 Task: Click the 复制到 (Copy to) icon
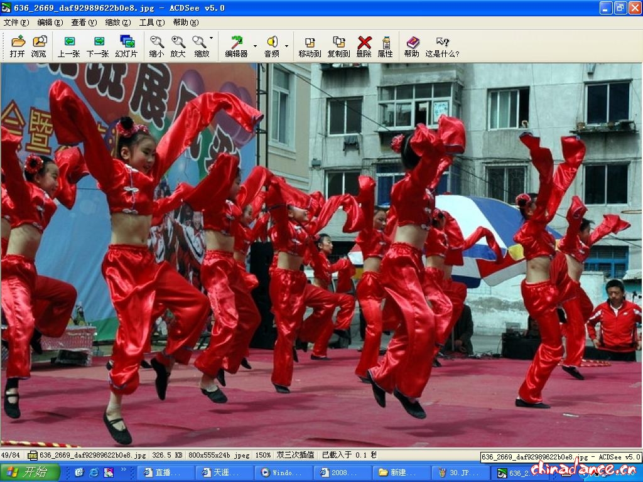click(338, 46)
